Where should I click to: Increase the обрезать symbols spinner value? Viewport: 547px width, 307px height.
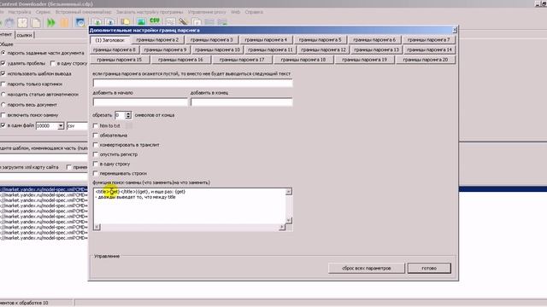[x=128, y=113]
